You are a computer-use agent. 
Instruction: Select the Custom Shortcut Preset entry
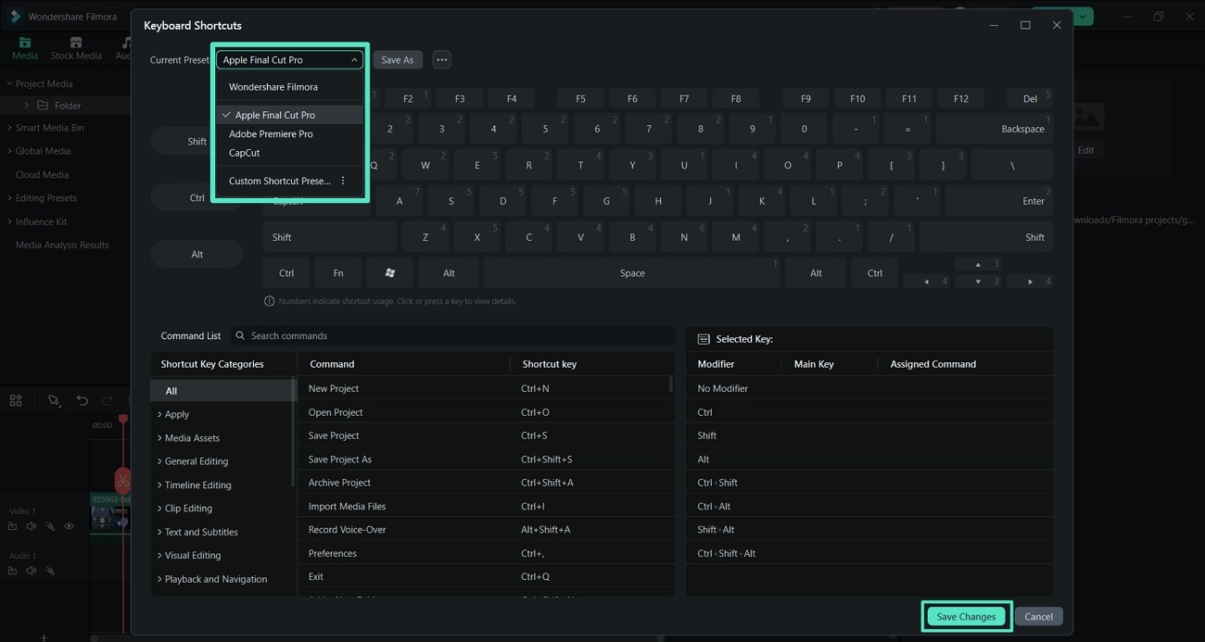pos(279,181)
